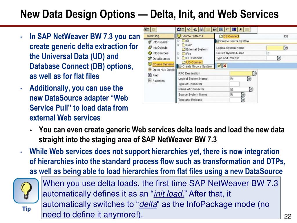Open value help for Name of Connector

point(251,89)
